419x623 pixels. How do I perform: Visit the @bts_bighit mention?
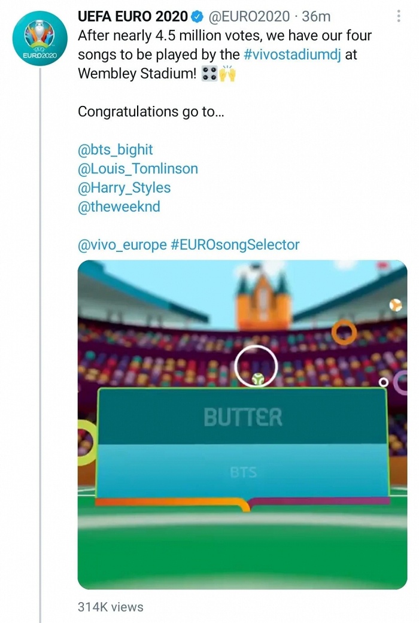click(x=116, y=150)
